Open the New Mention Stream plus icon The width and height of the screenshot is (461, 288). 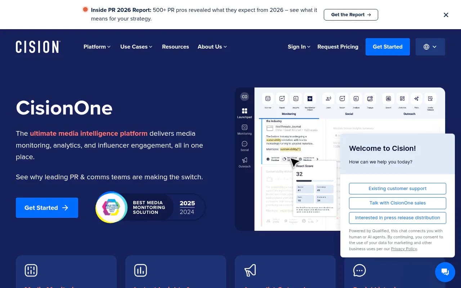coord(310,99)
